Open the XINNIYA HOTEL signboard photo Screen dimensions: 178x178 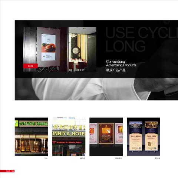(69, 137)
